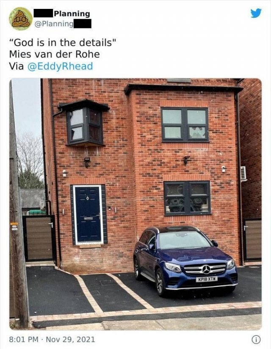
Task: Open the poop emoji profile avatar
Action: 20,19
